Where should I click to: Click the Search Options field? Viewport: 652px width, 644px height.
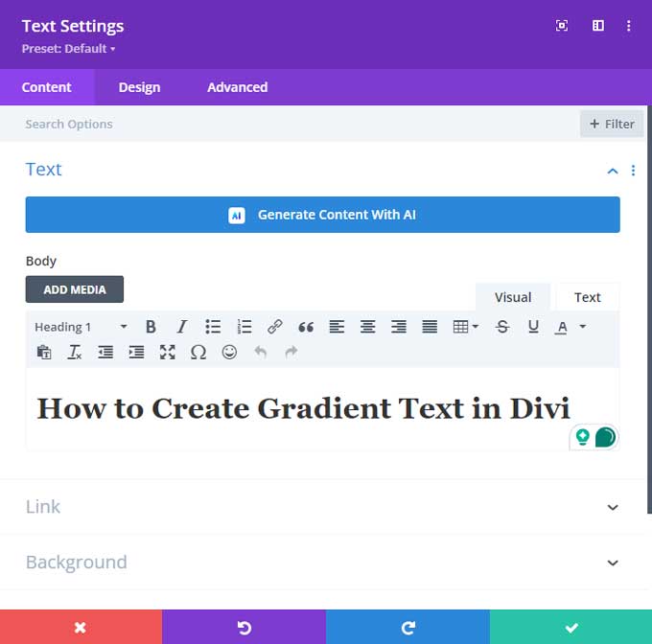pyautogui.click(x=290, y=124)
